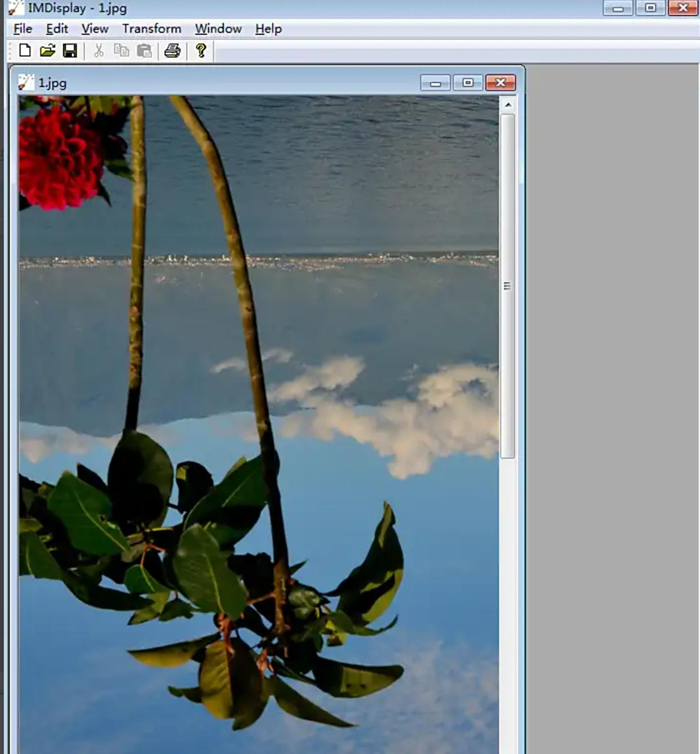Open the Window menu
This screenshot has height=754, width=700.
point(218,29)
